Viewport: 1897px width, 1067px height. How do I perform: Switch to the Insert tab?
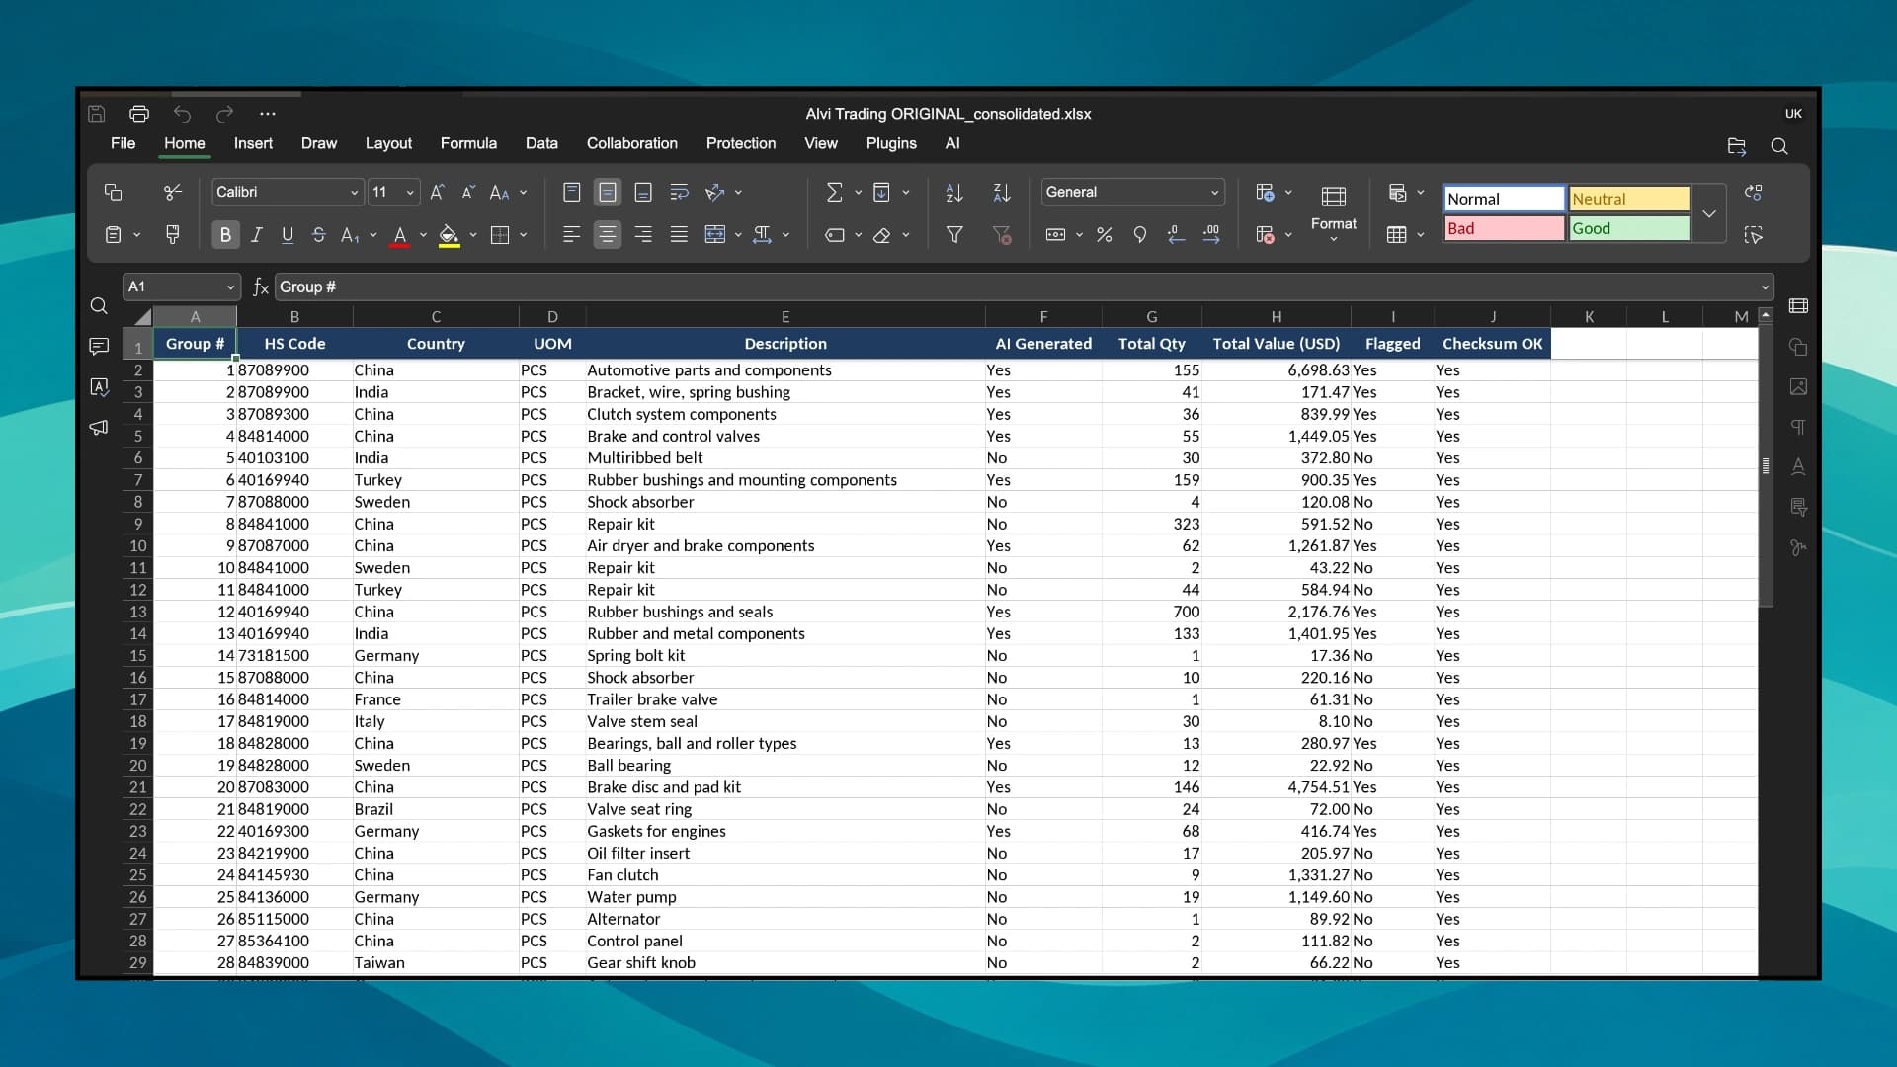[x=253, y=143]
